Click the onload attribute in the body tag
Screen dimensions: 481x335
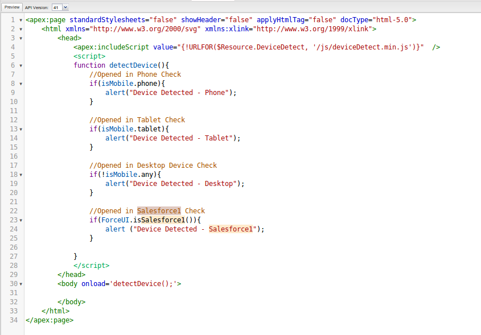pyautogui.click(x=93, y=283)
